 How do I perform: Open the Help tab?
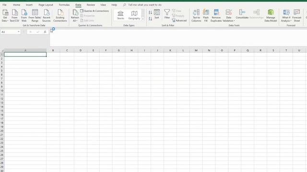tap(114, 5)
